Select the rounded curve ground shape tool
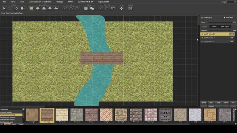This screenshot has width=237, height=133. pos(50,8)
